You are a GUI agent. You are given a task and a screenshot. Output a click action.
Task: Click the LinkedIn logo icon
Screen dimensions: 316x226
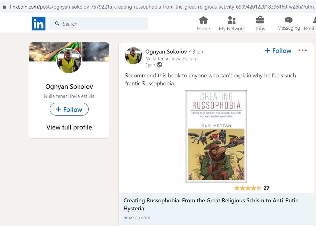(38, 24)
